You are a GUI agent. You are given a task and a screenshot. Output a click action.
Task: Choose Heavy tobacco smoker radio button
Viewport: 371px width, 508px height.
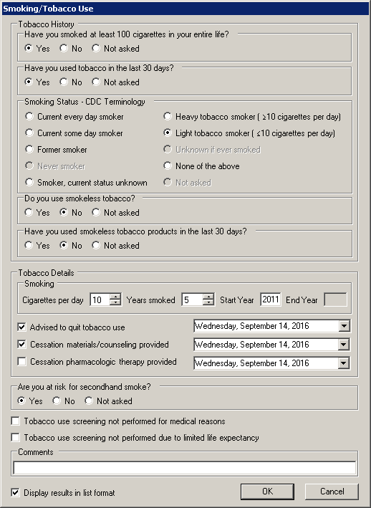168,116
